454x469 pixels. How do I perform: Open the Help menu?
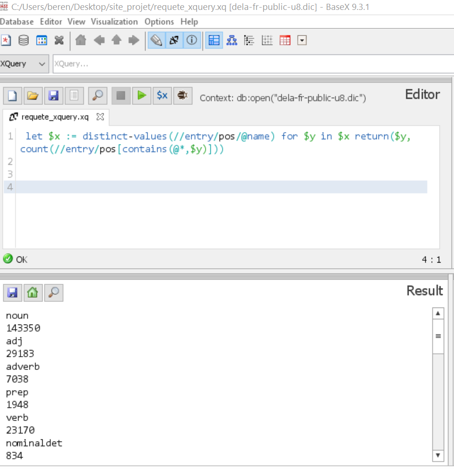click(x=189, y=22)
